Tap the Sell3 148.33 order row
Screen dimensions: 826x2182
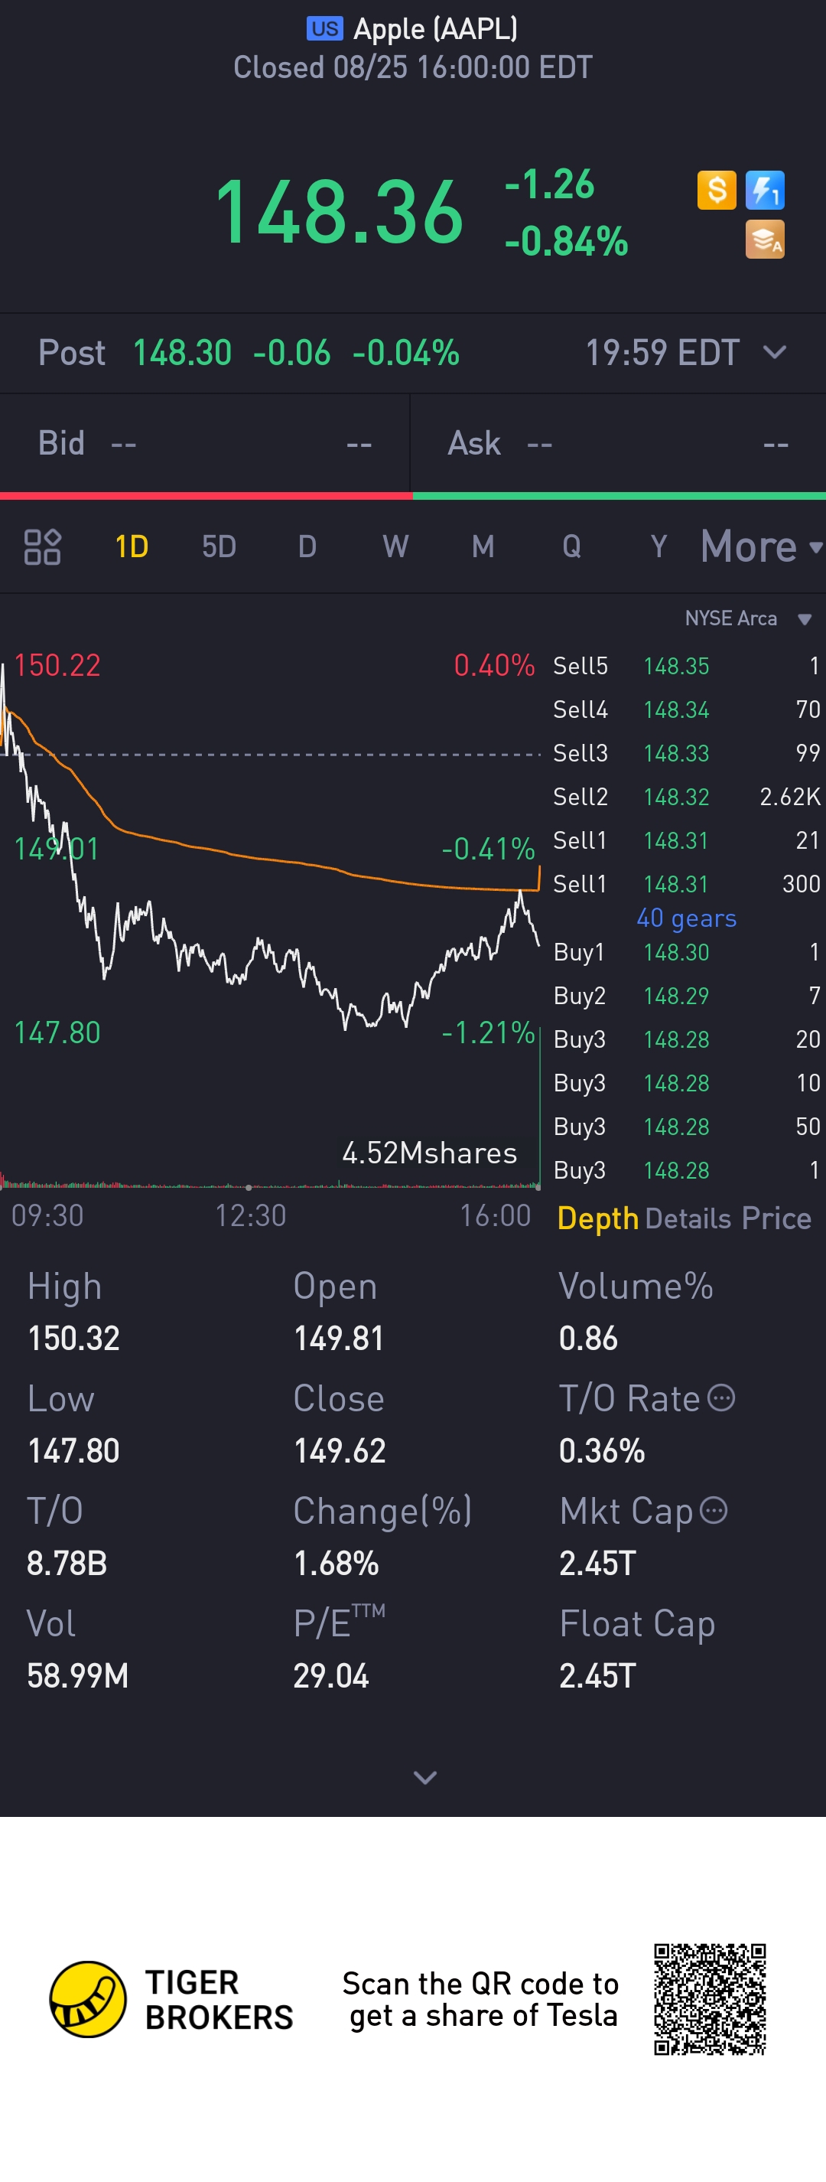point(686,753)
